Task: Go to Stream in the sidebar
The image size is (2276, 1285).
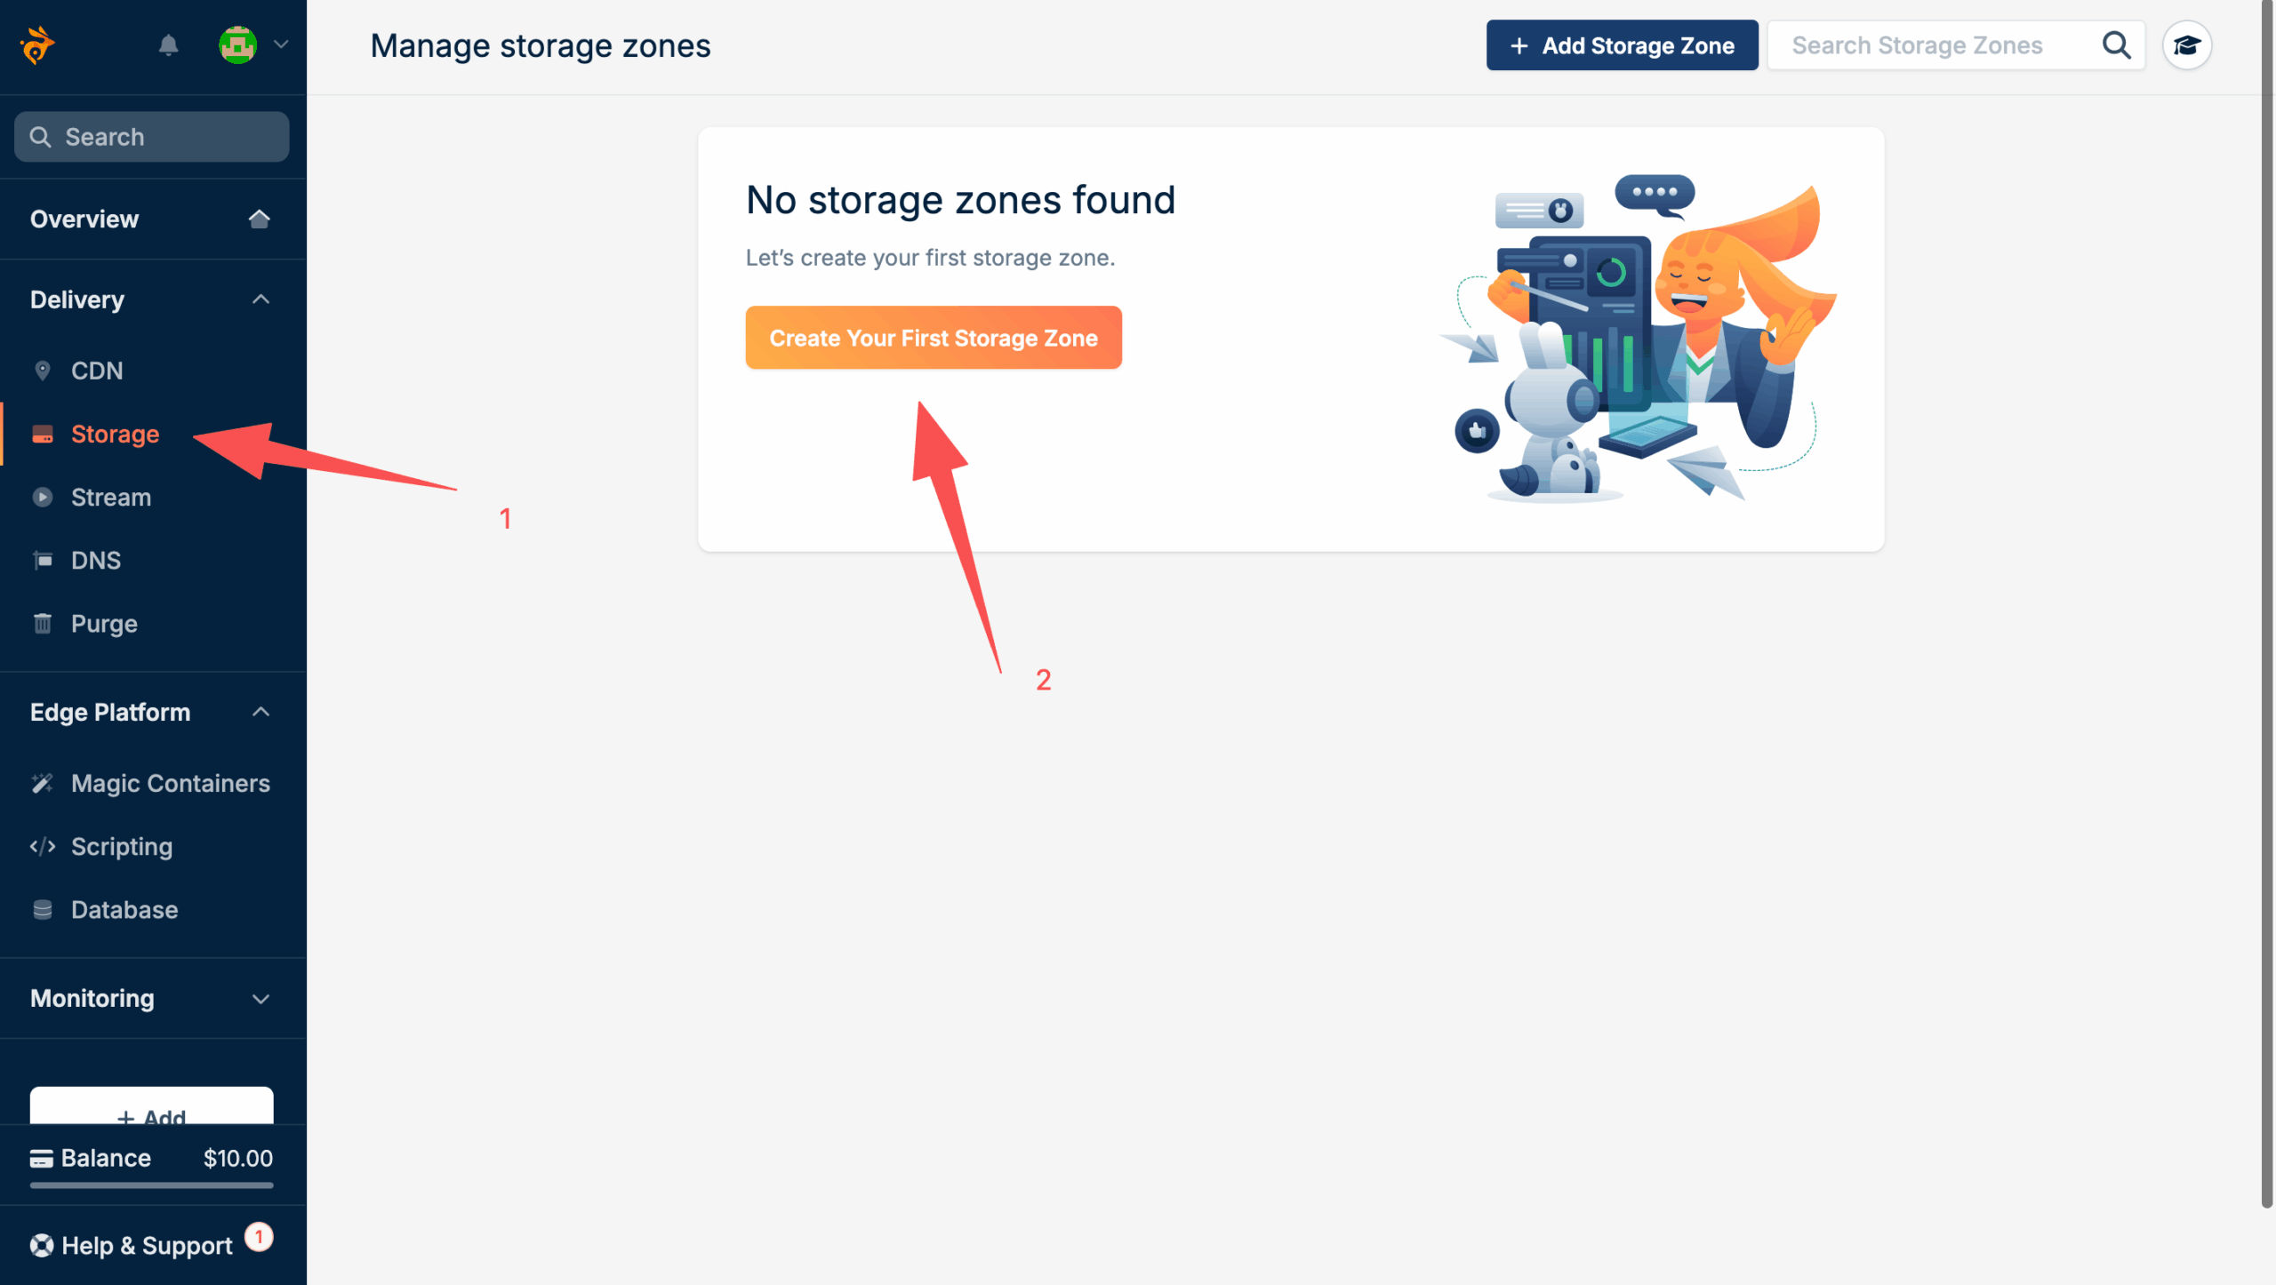Action: 110,497
